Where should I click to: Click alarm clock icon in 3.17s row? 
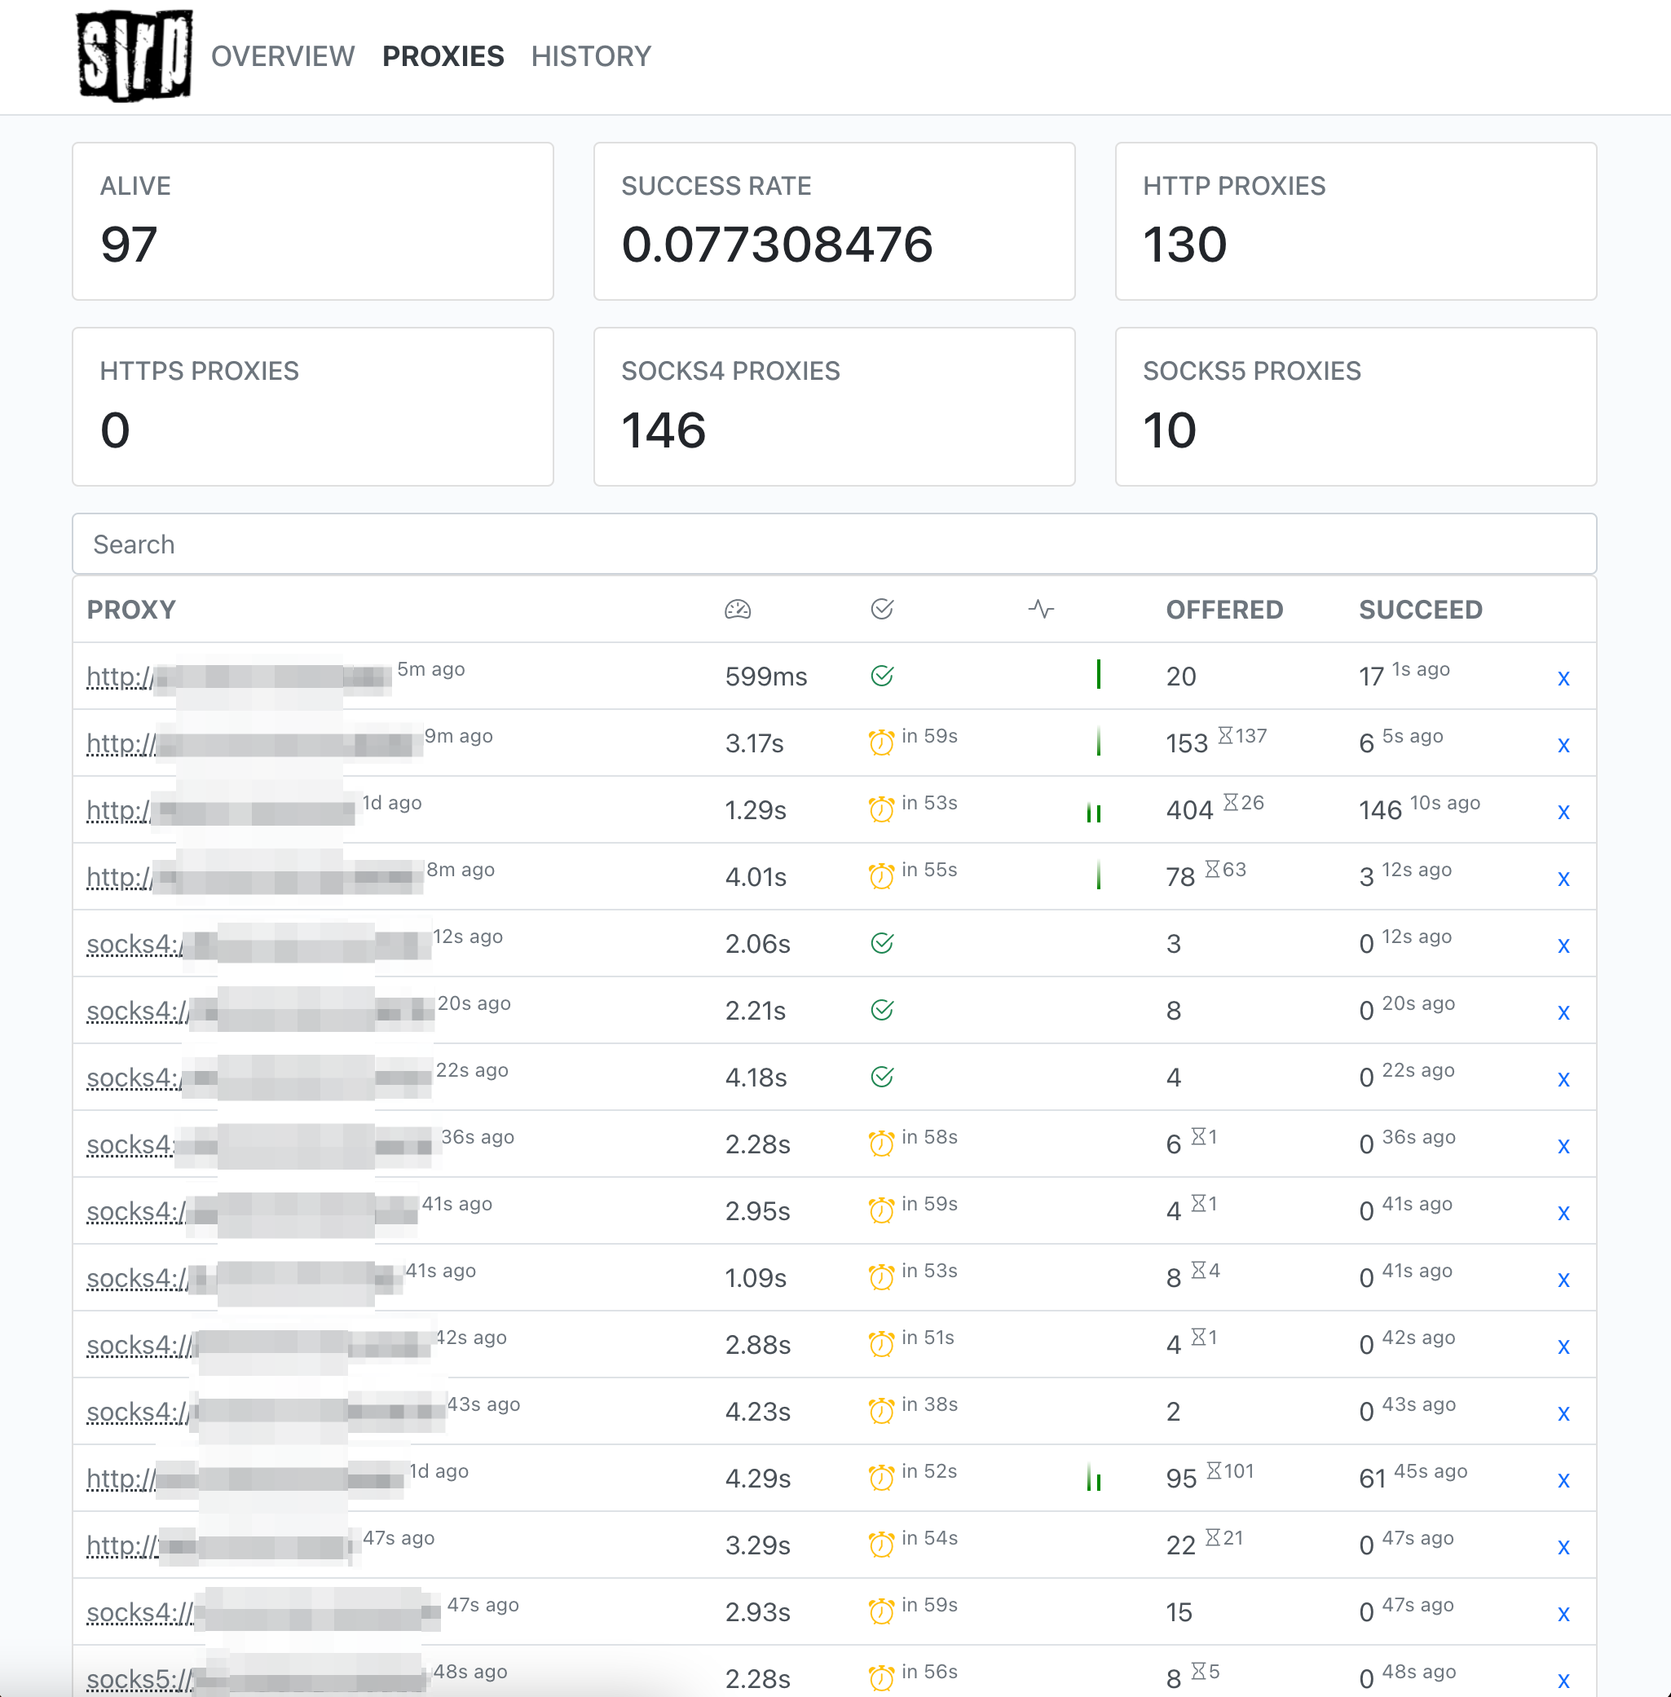(x=881, y=743)
